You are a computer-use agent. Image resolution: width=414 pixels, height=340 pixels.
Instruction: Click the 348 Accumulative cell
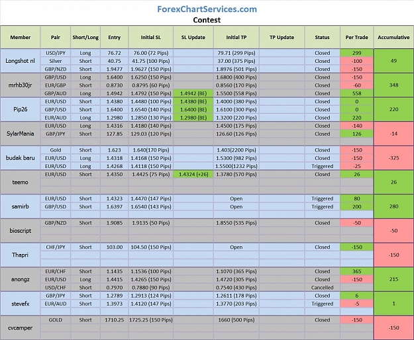[x=393, y=85]
